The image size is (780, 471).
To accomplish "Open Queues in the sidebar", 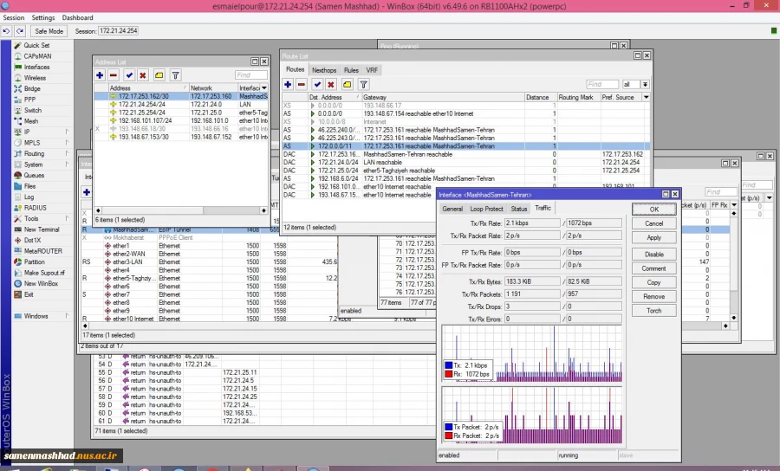I will pyautogui.click(x=34, y=176).
